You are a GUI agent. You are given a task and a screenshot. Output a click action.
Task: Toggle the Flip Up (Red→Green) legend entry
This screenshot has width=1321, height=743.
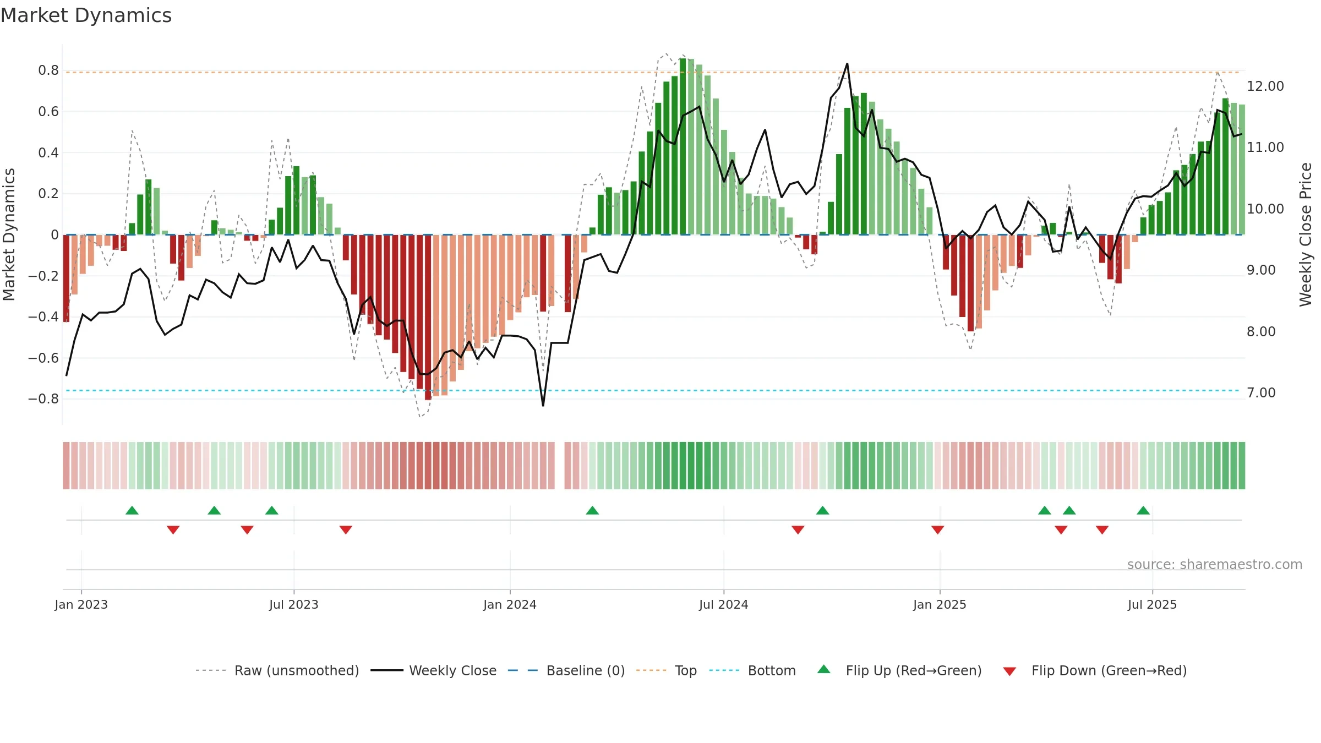pyautogui.click(x=900, y=670)
